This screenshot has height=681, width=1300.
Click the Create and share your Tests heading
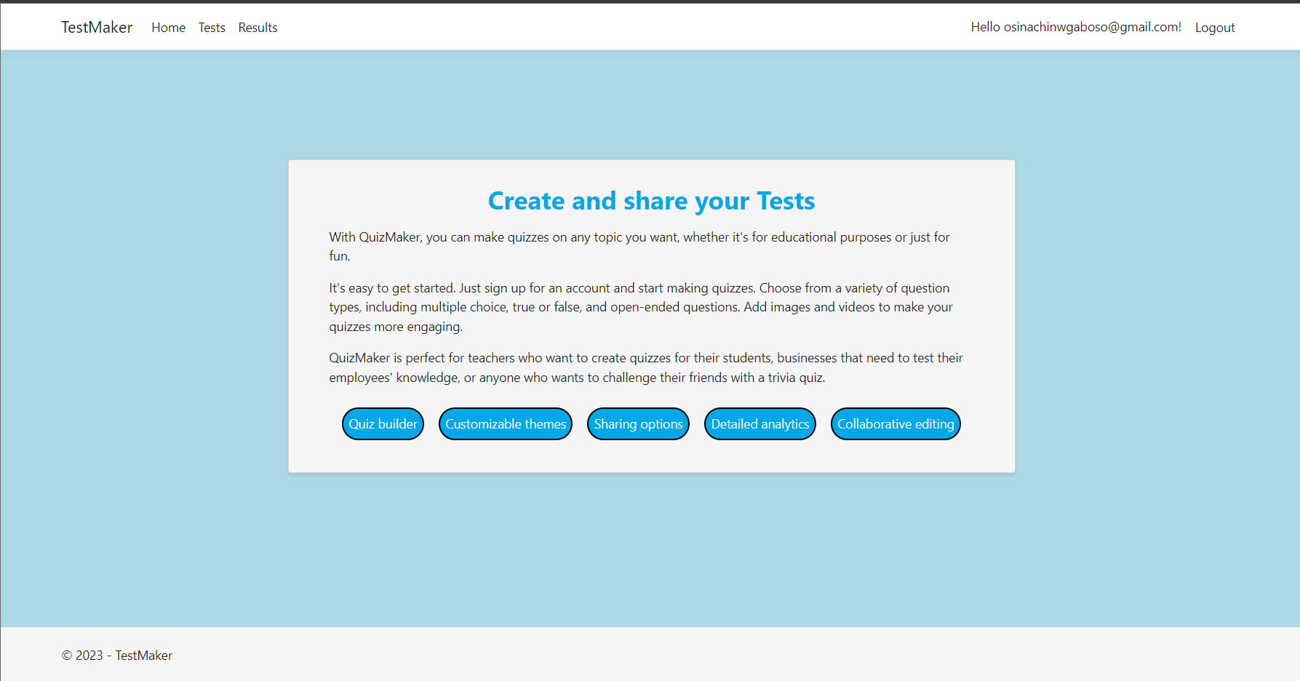[x=651, y=201]
